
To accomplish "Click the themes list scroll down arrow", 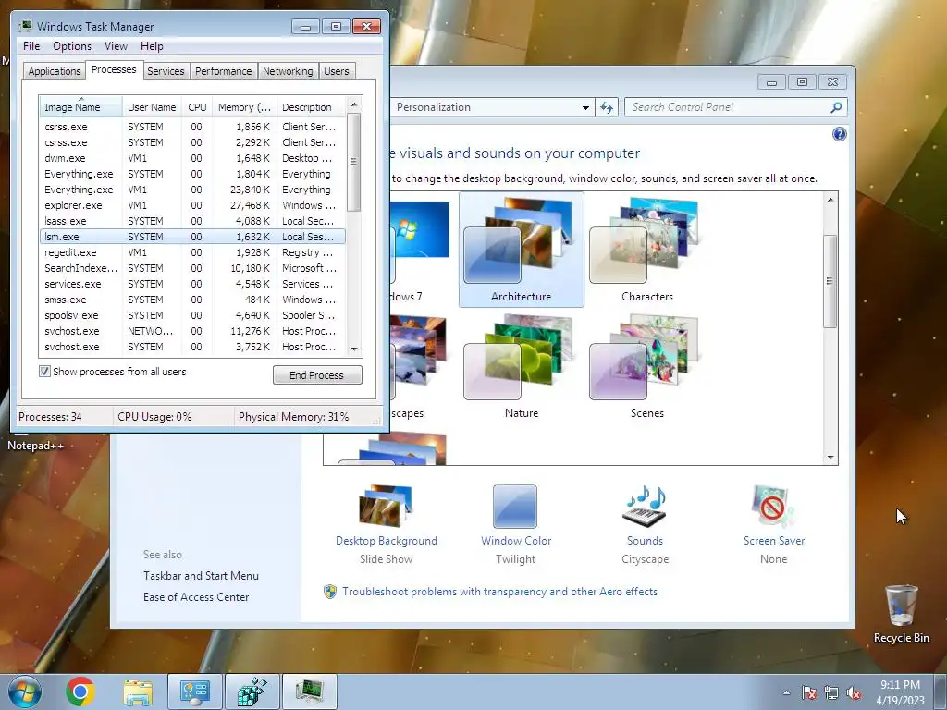I will tap(830, 458).
